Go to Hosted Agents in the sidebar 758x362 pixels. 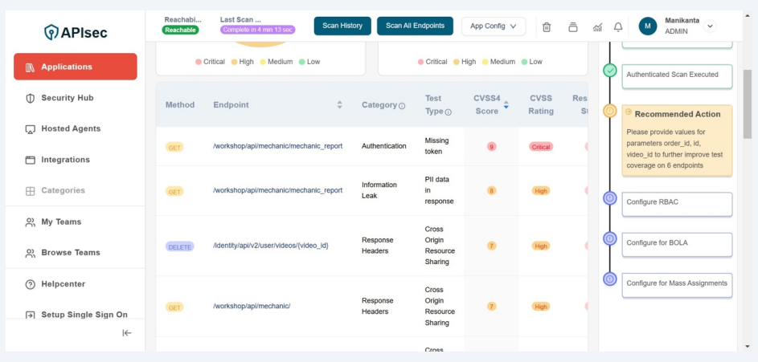[71, 128]
